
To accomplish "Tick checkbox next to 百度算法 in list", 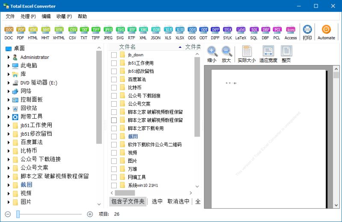I will (114, 79).
